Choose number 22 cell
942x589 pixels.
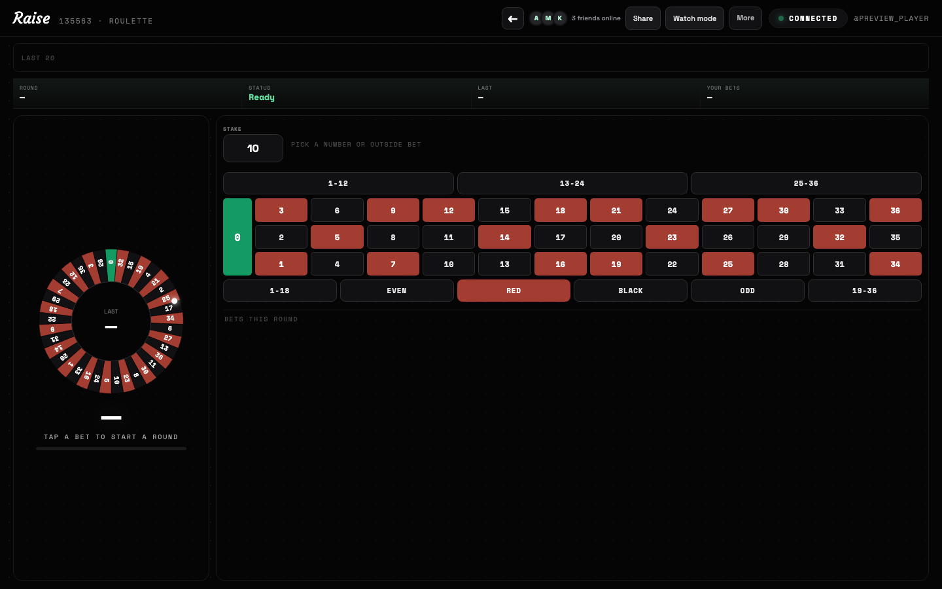(672, 264)
